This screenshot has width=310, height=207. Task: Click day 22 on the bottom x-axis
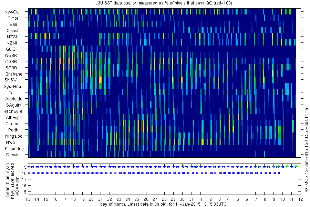[110, 199]
